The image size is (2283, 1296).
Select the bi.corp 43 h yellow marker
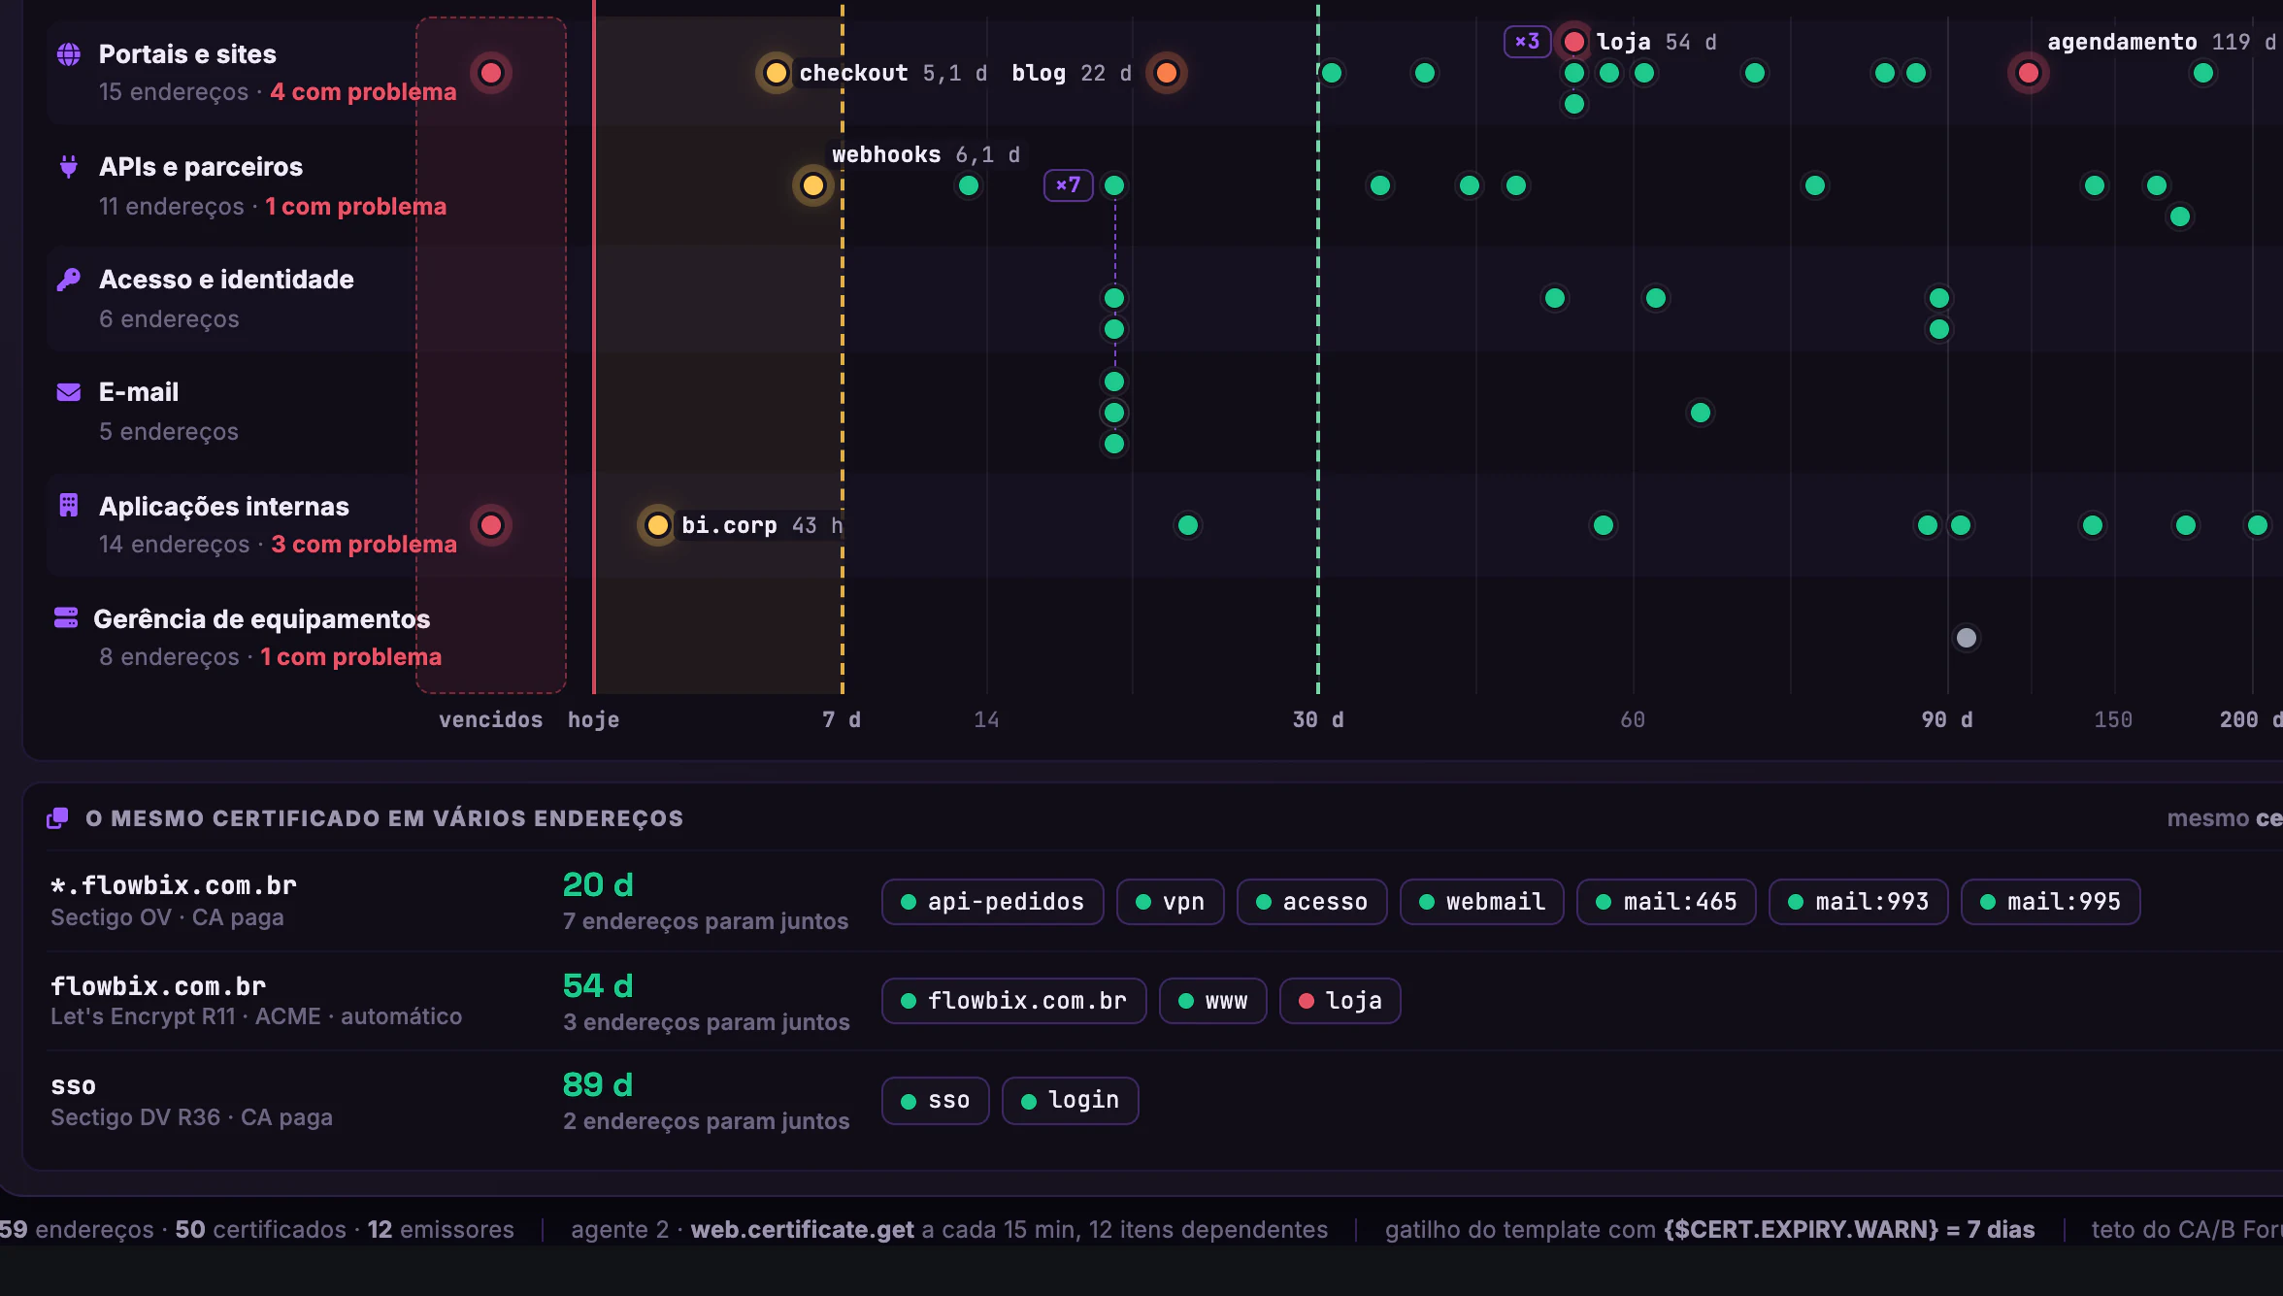[x=658, y=525]
